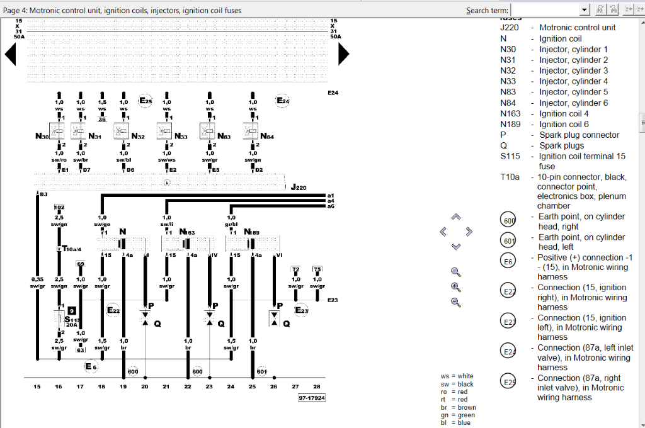Follow boxed reference 72 above E23
The width and height of the screenshot is (645, 428).
coord(295,269)
